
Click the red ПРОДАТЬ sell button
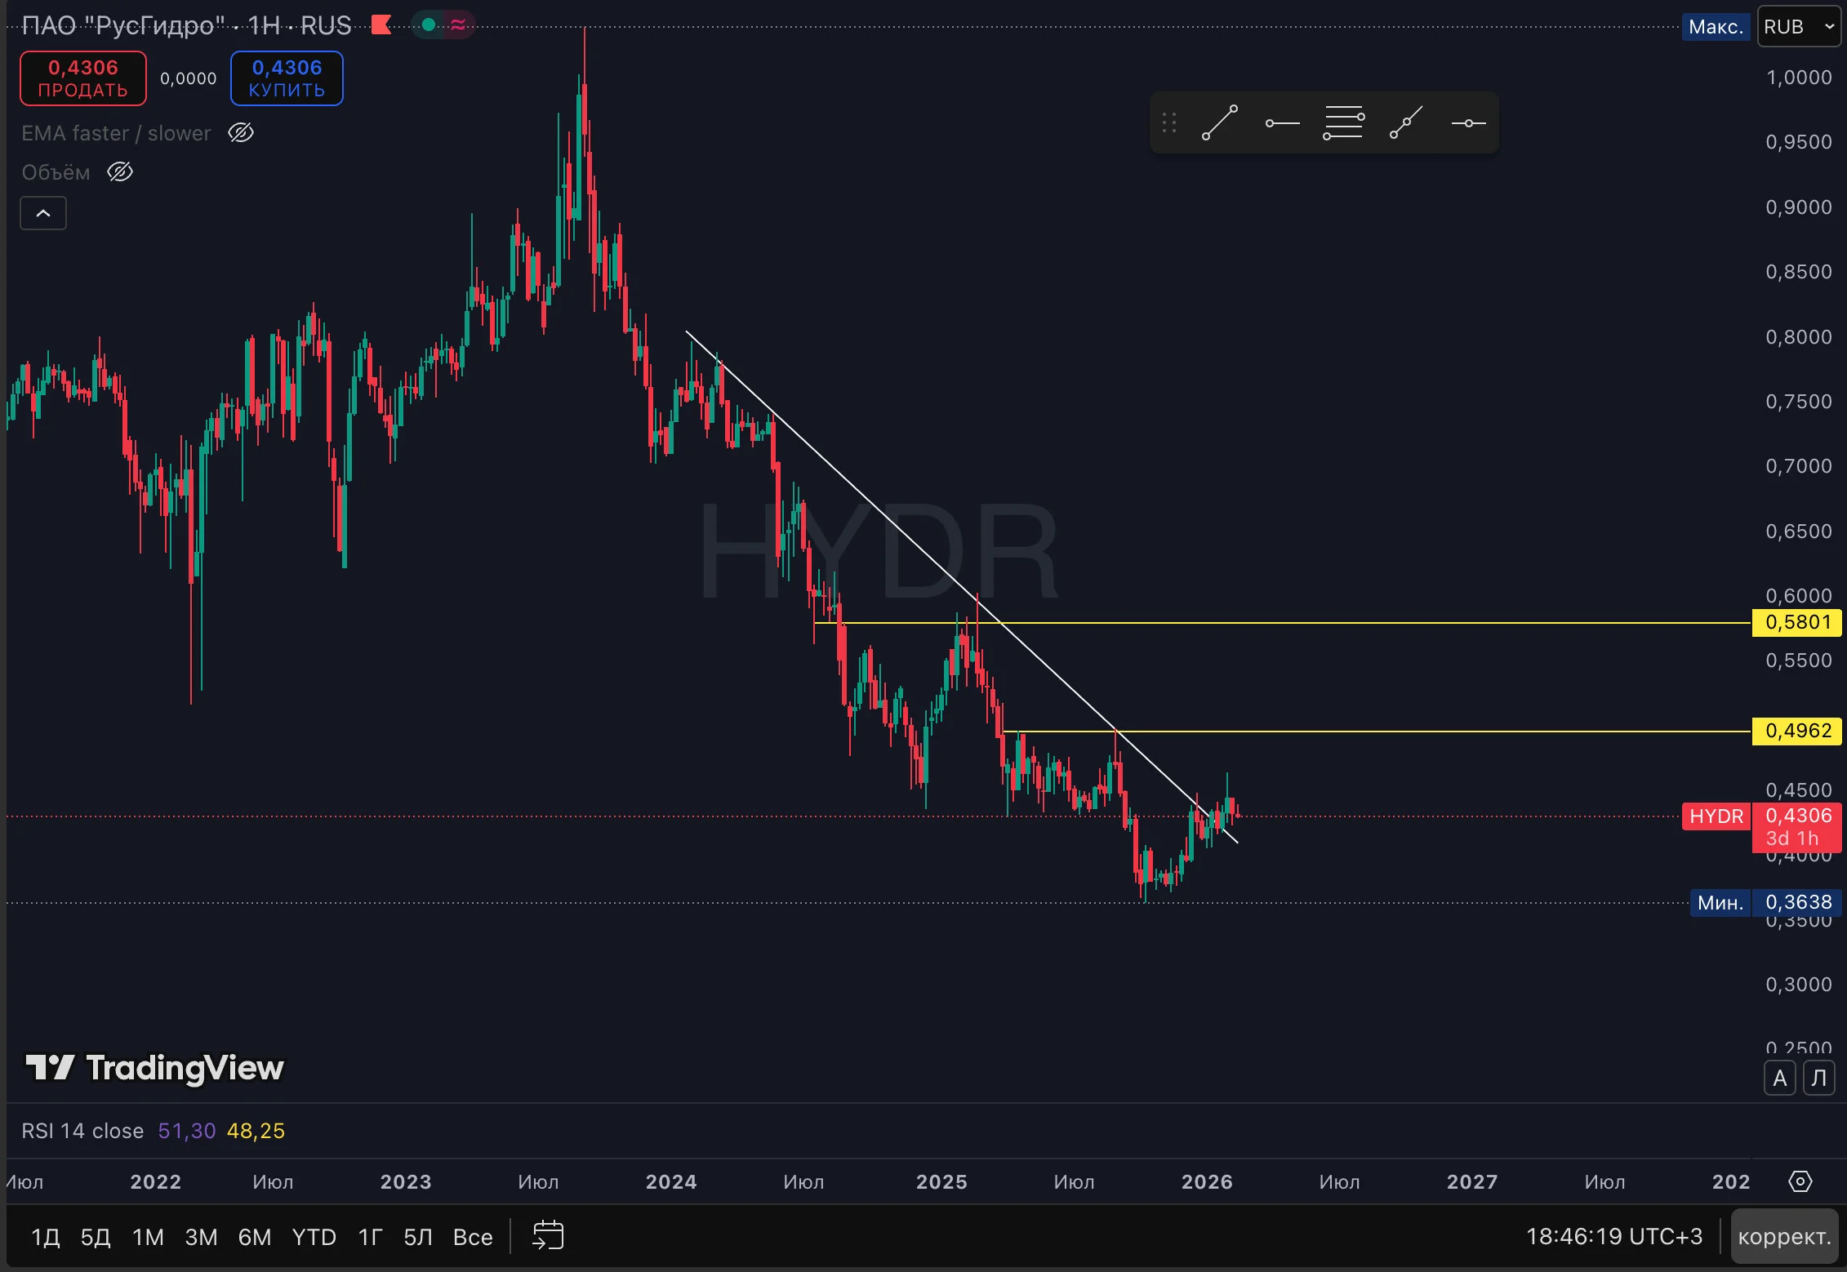coord(83,78)
